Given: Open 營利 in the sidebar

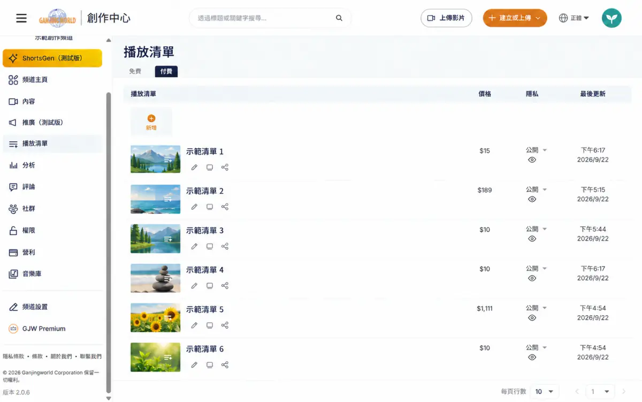Looking at the screenshot, I should 52,252.
